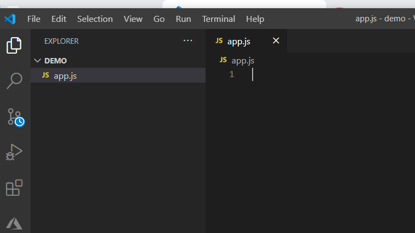This screenshot has width=415, height=233.
Task: Open the Source Control view
Action: [x=15, y=116]
